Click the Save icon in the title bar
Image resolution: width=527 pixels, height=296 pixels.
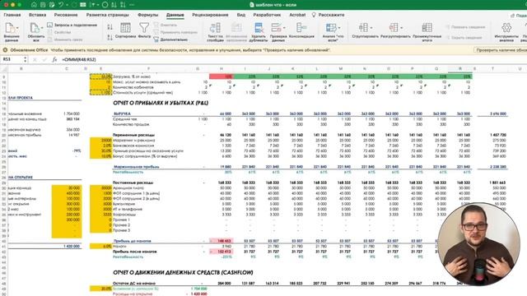[x=43, y=5]
